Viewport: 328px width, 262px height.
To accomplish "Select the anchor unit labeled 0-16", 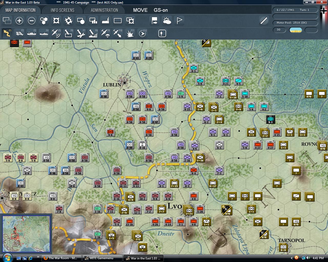I will [142, 145].
